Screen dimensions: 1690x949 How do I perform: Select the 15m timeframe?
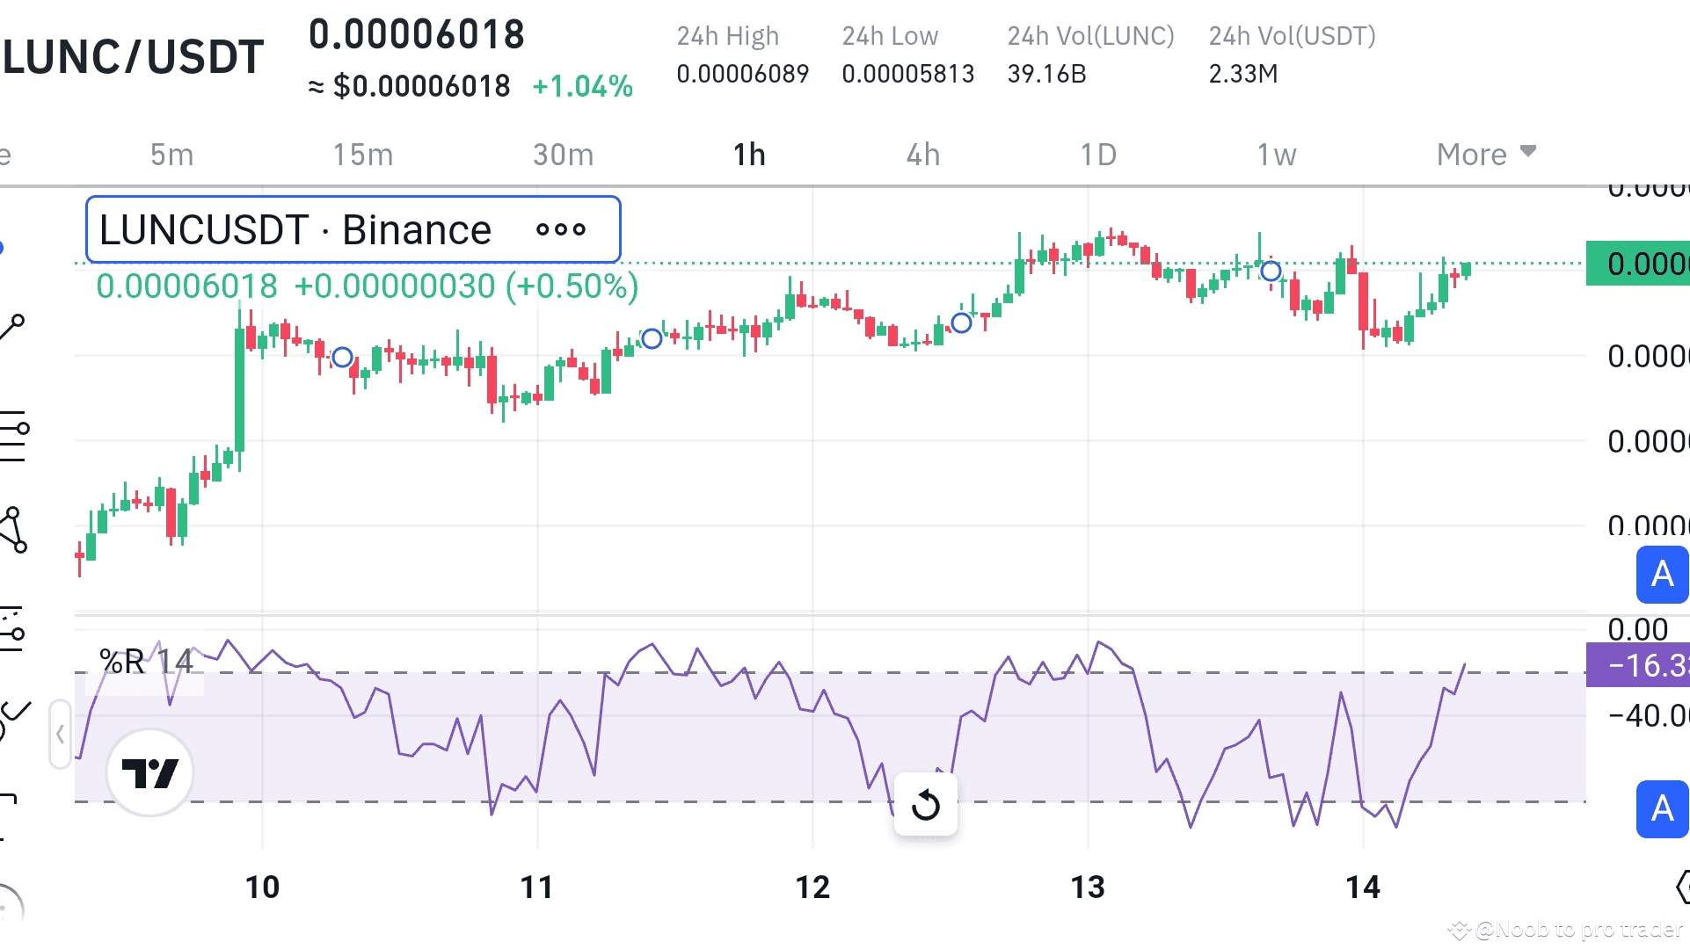[x=362, y=155]
